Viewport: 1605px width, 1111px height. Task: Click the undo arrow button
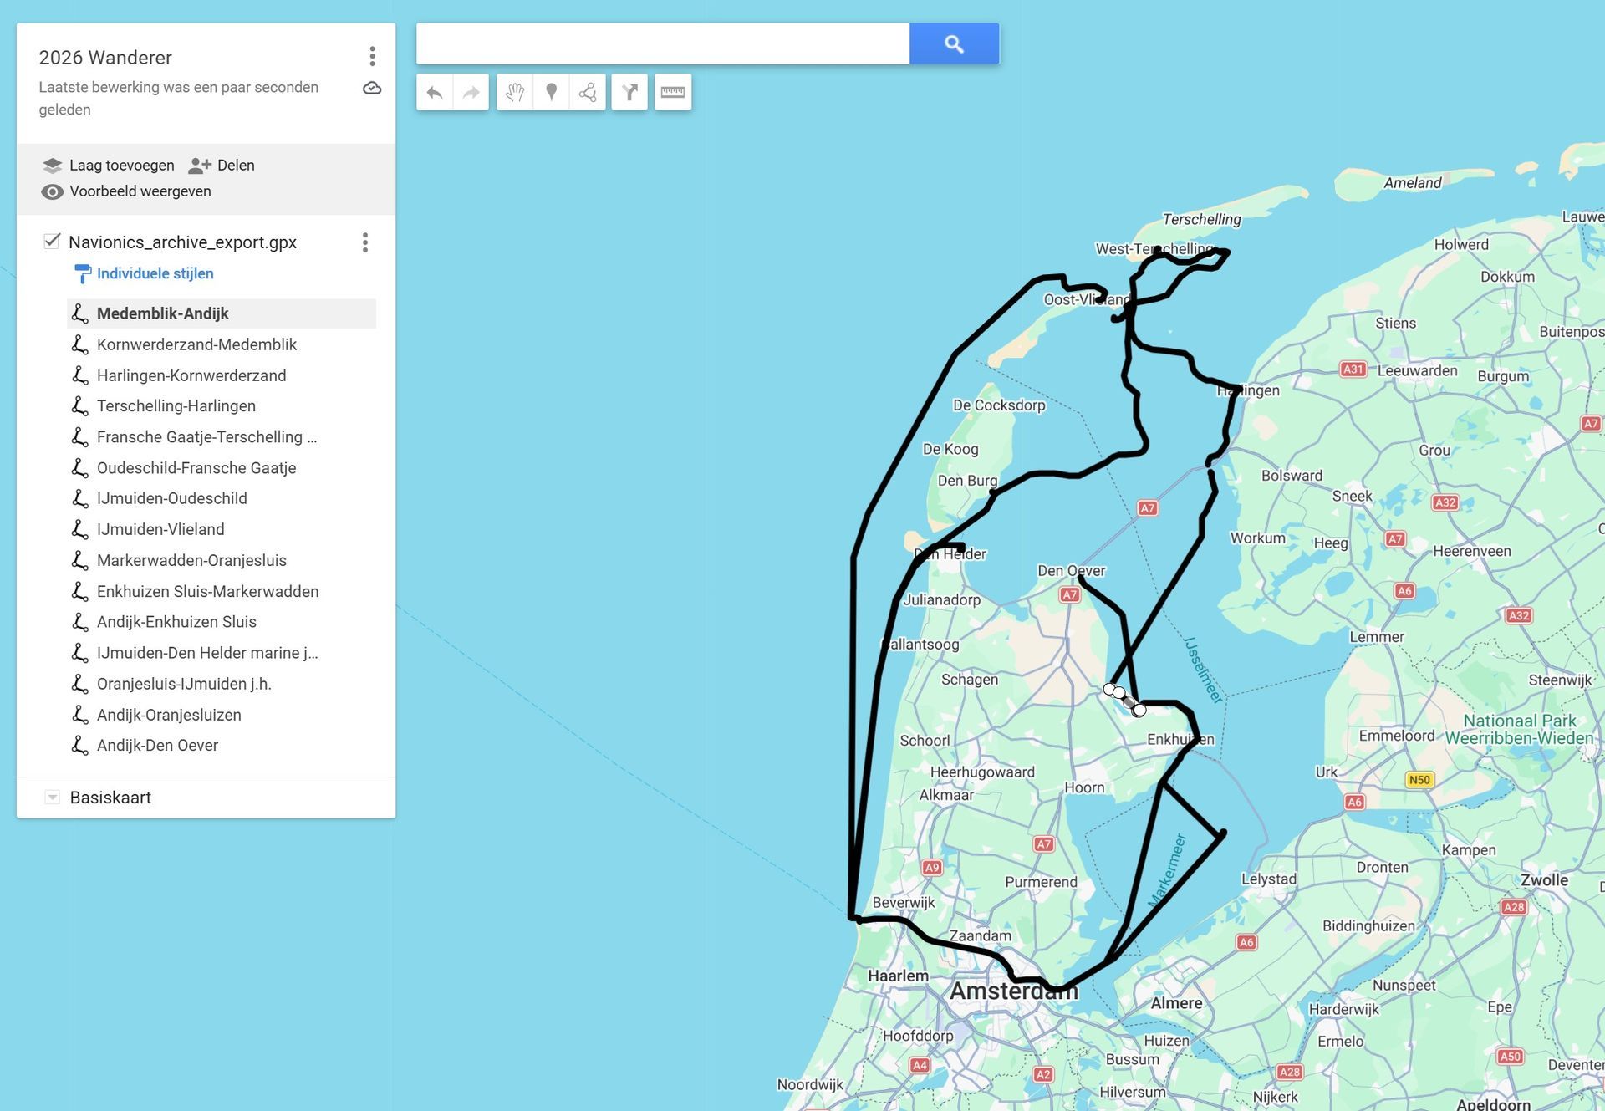[x=435, y=92]
